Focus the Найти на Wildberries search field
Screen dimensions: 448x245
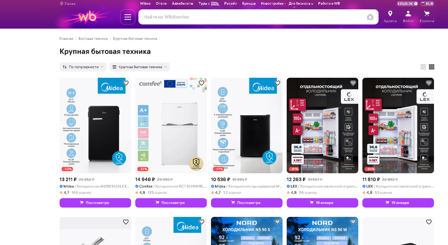click(x=252, y=17)
